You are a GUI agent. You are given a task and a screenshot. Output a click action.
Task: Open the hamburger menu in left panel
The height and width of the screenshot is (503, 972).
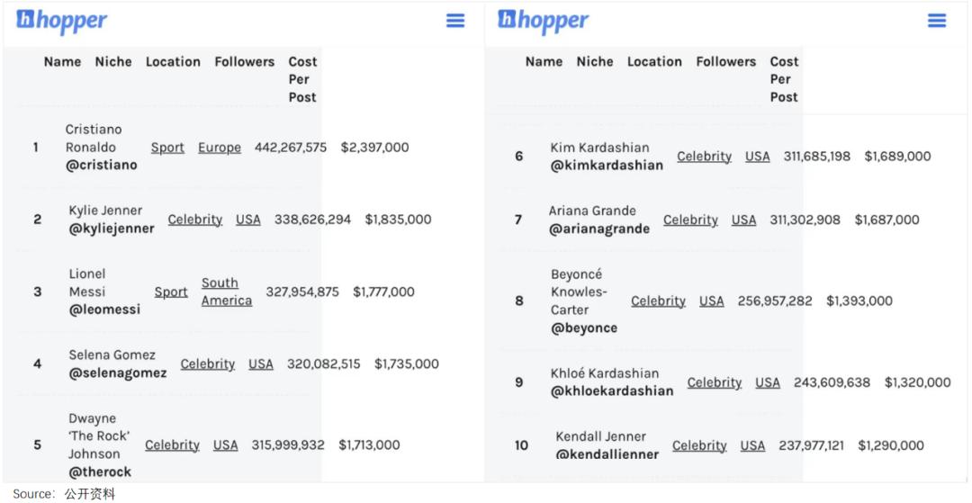[x=455, y=21]
